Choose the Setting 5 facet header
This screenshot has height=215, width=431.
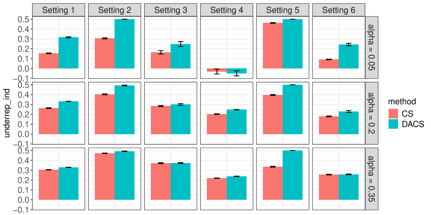283,10
